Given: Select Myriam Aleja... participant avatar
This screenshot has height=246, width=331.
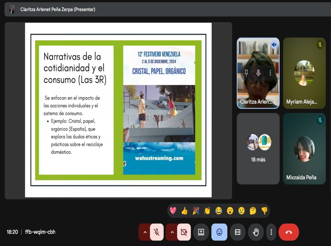Looking at the screenshot, I should 304,73.
